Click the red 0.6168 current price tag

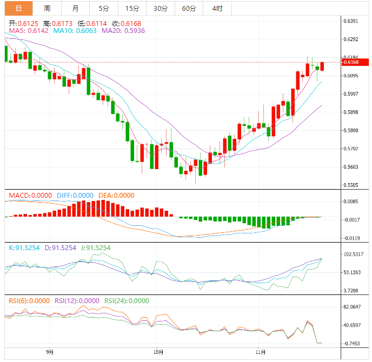(352, 62)
